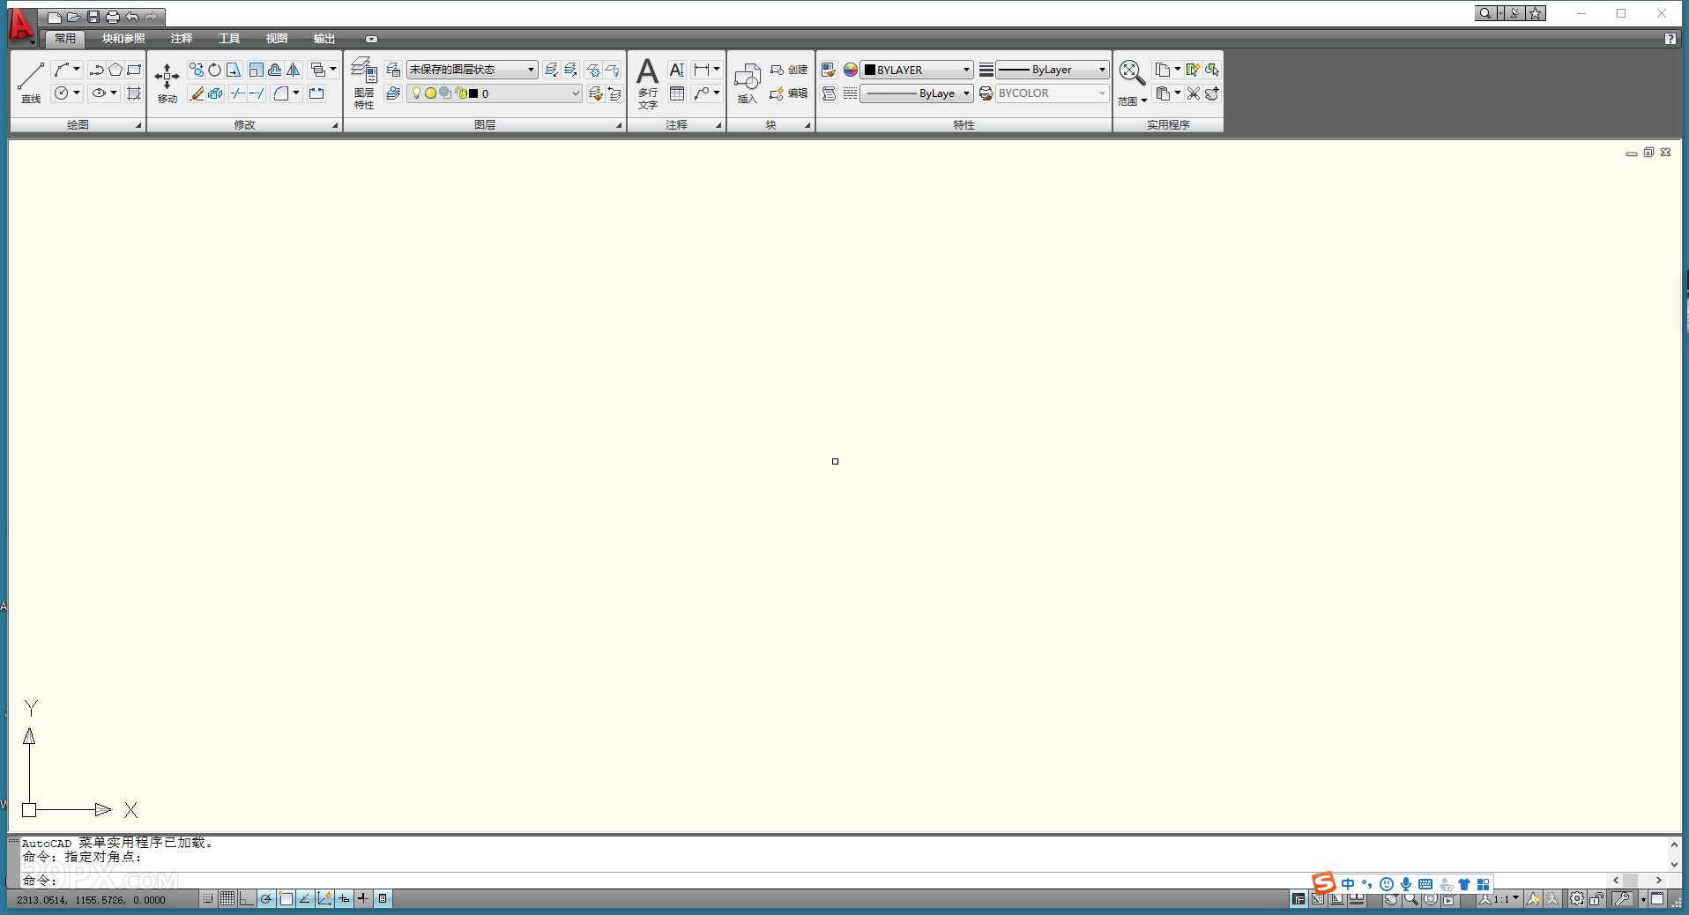This screenshot has height=915, width=1689.
Task: Click the Undo arrow icon
Action: [131, 16]
